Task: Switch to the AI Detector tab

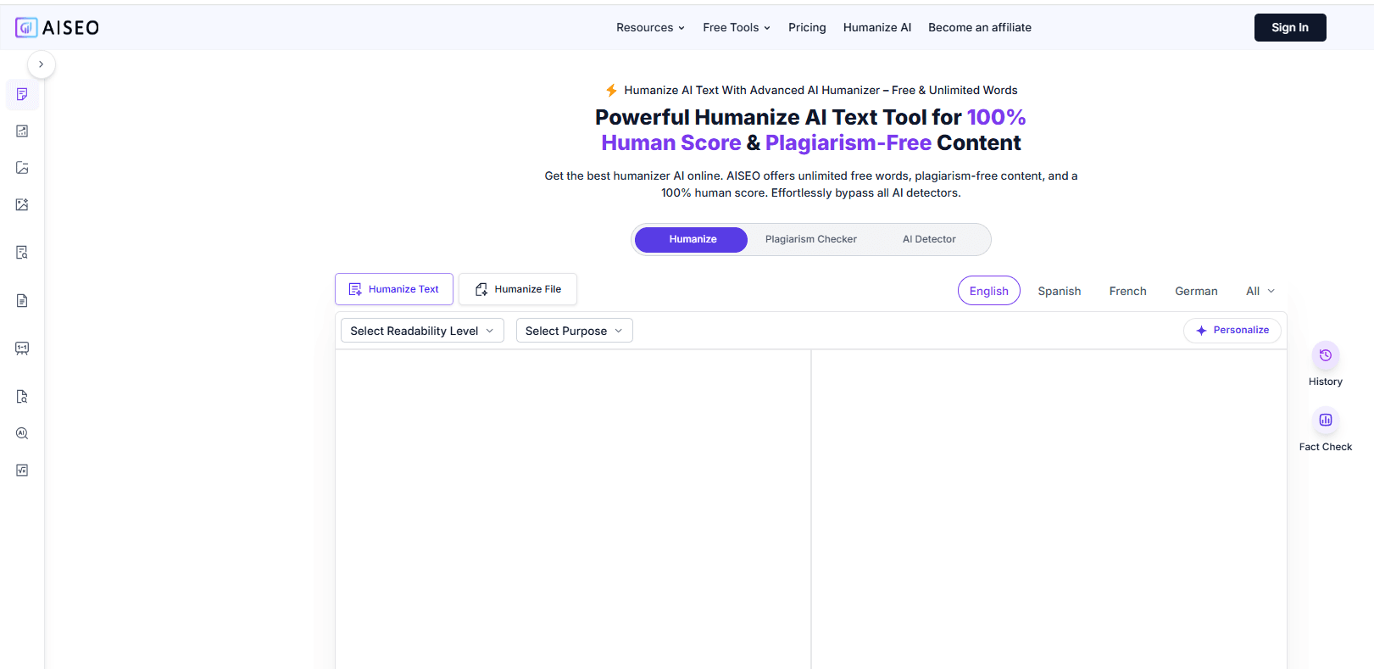Action: point(929,239)
